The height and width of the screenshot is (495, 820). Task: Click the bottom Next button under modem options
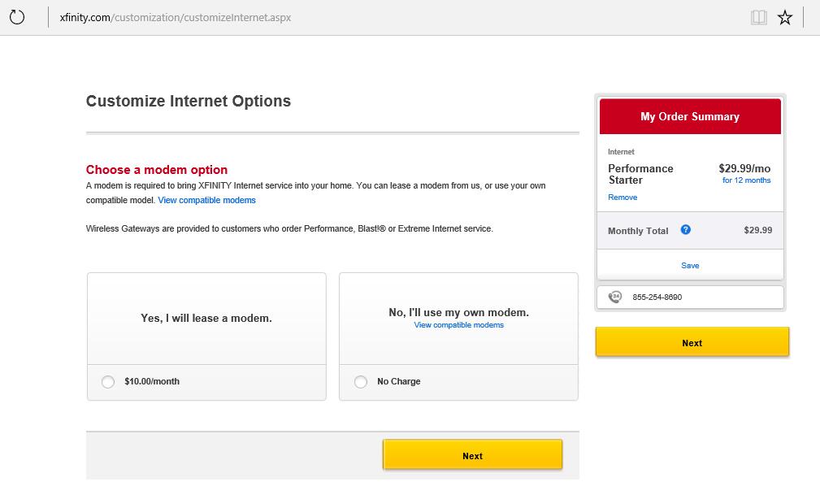(472, 455)
